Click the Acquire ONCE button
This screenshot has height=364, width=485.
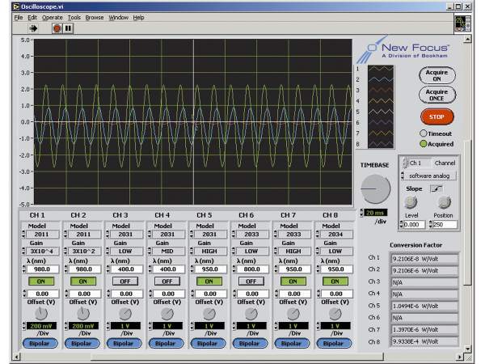coord(436,95)
